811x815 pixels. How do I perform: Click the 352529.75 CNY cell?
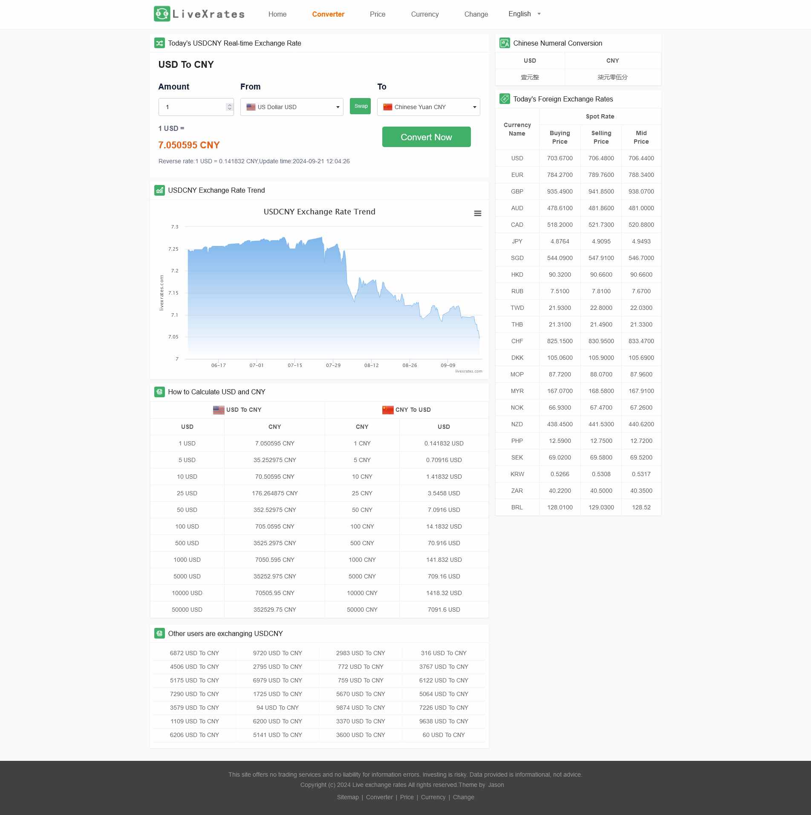pyautogui.click(x=274, y=610)
